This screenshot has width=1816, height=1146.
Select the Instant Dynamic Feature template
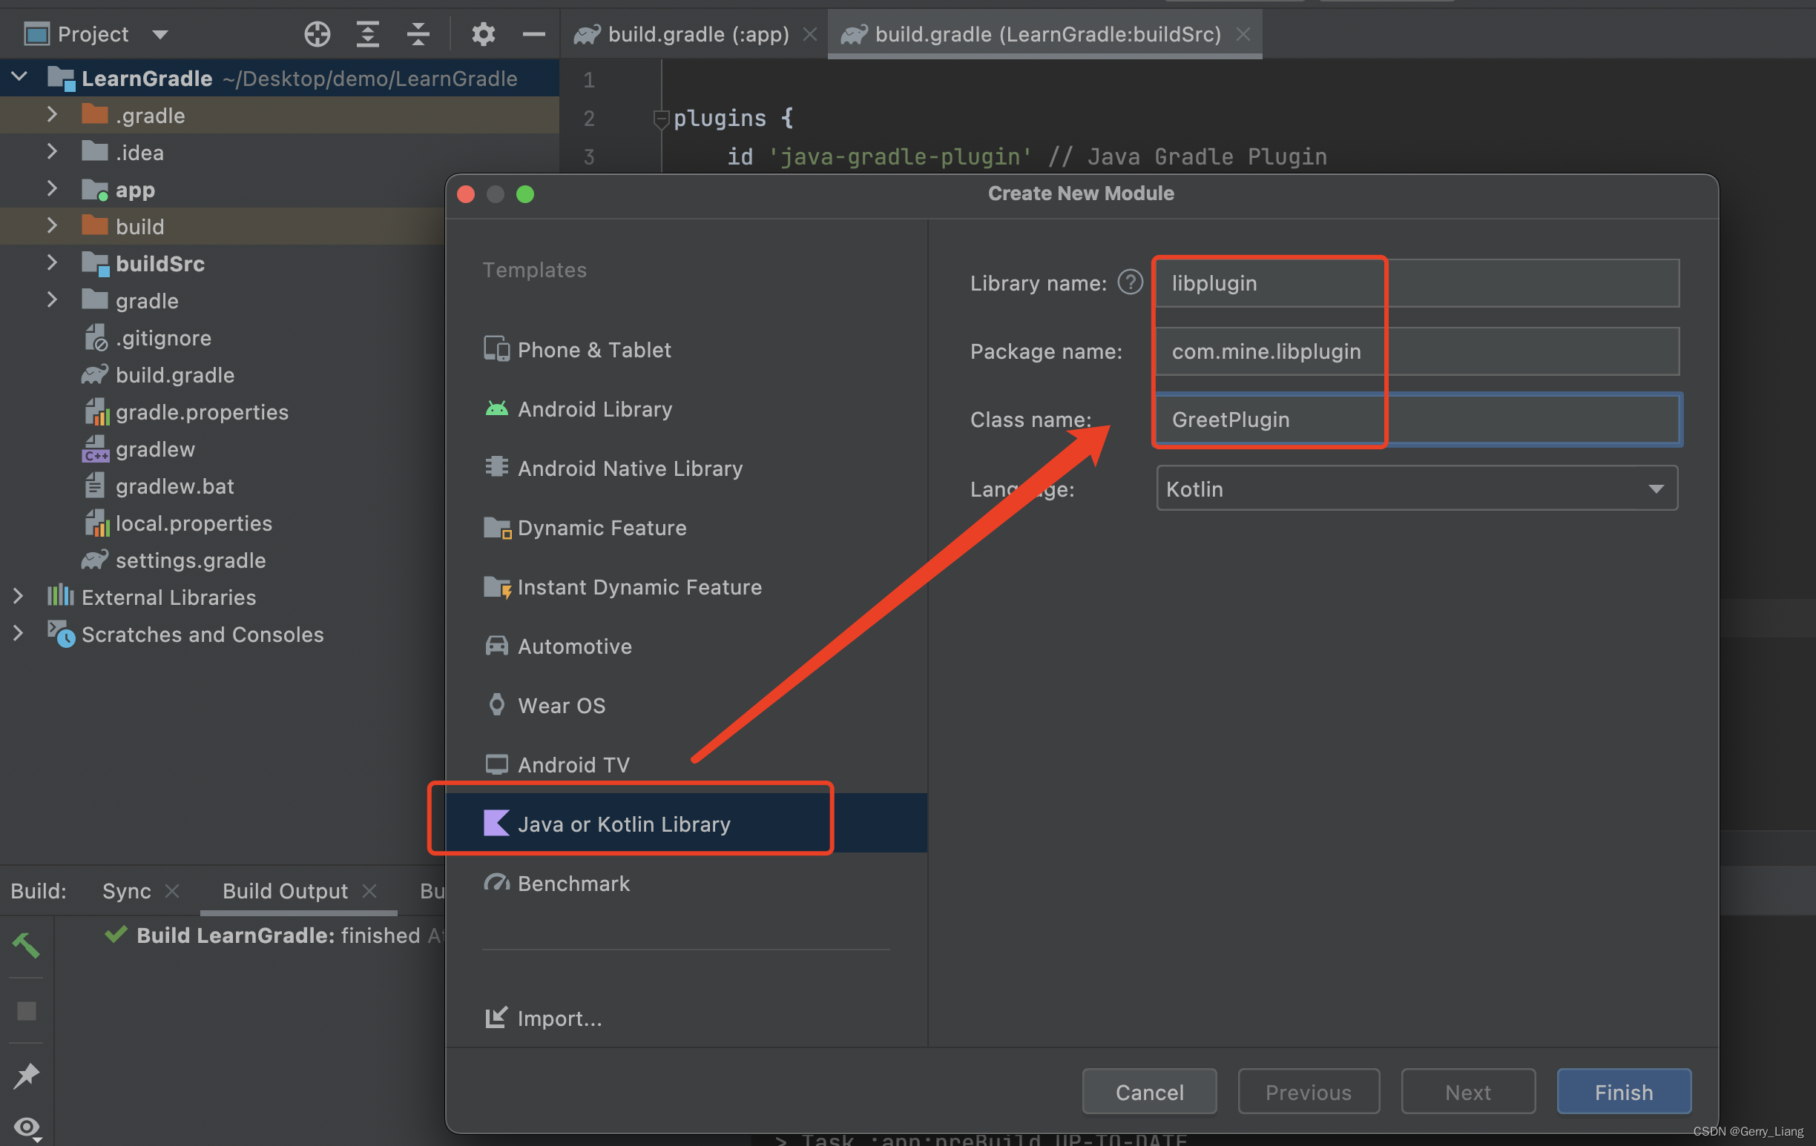pyautogui.click(x=685, y=587)
